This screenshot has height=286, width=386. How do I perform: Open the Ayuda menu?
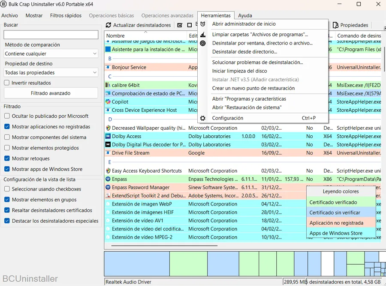[245, 15]
